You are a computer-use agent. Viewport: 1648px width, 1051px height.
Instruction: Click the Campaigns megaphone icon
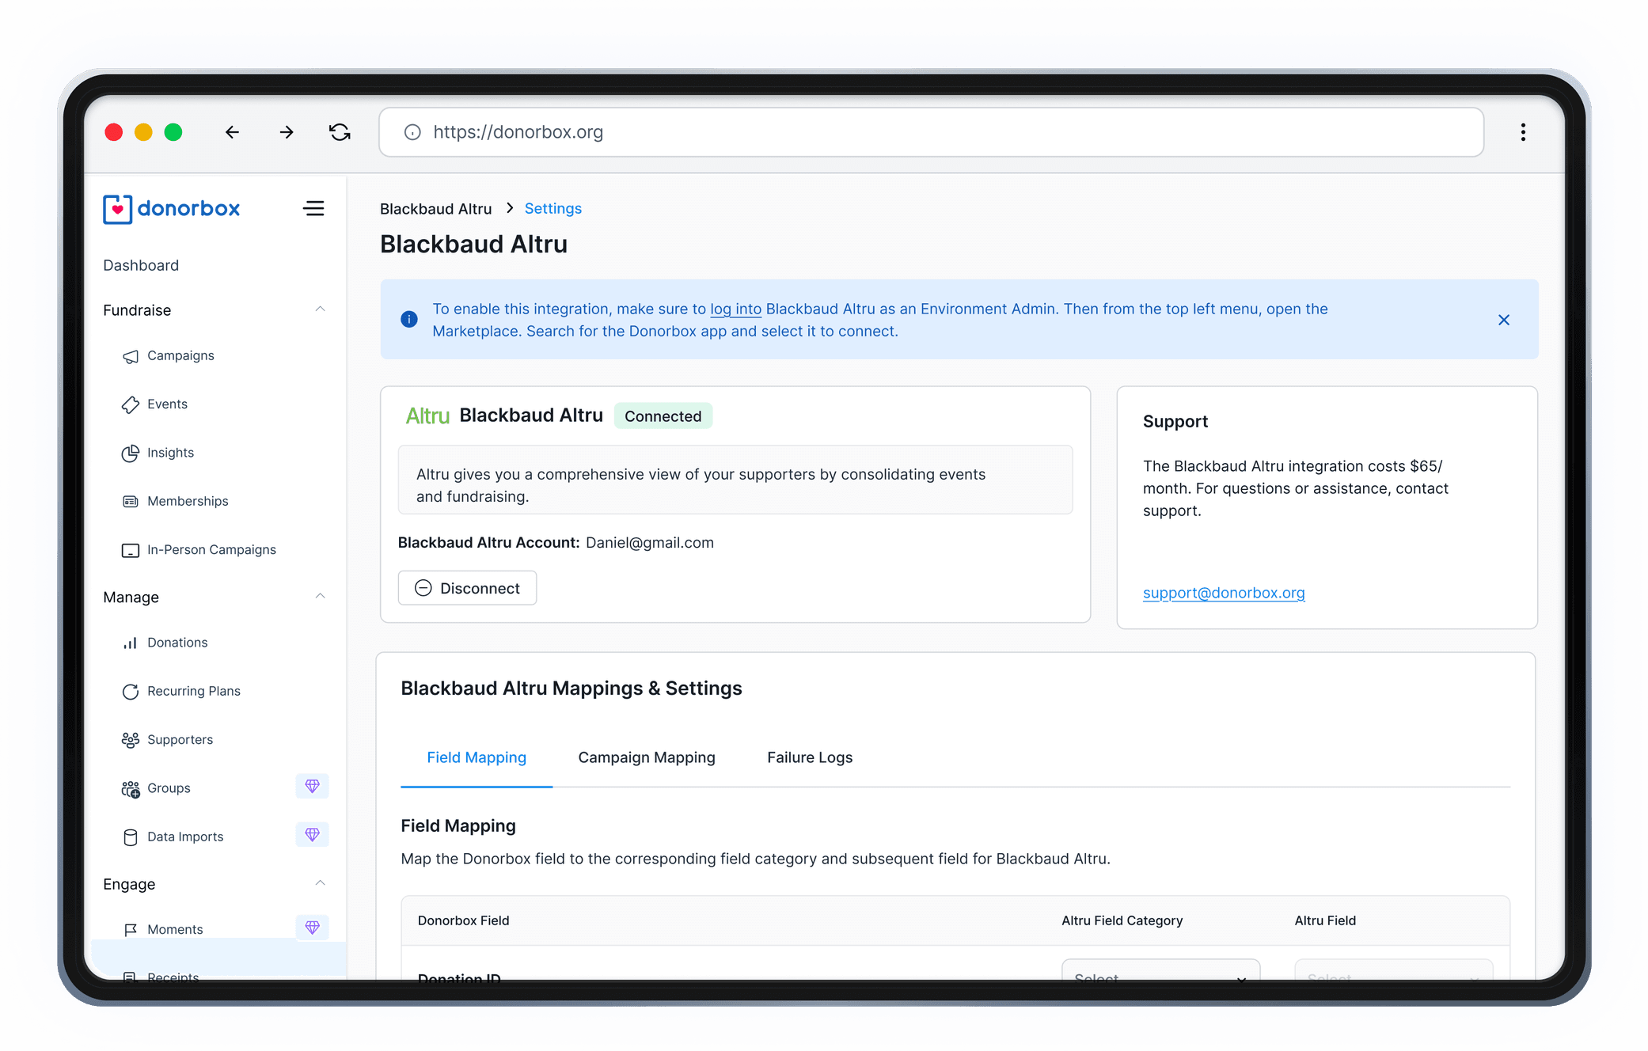[x=131, y=356]
